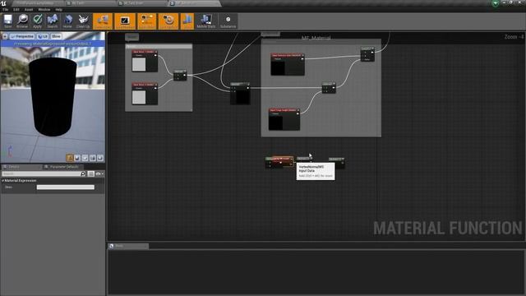This screenshot has width=526, height=296.
Task: Select the cube preview shape icon
Action: (93, 158)
